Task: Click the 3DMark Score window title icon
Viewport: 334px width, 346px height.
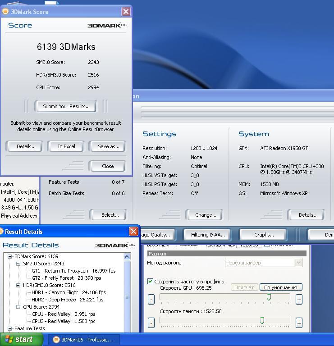Action: (x=5, y=11)
